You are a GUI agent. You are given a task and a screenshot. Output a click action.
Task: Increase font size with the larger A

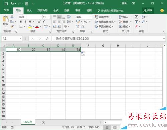(39, 22)
